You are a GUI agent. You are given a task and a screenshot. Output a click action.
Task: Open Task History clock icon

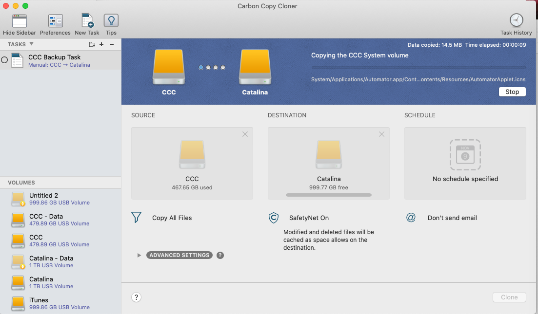click(516, 20)
